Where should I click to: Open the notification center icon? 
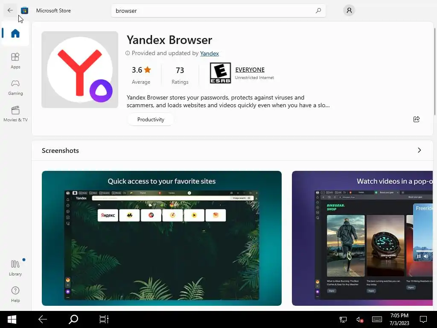pos(423,319)
